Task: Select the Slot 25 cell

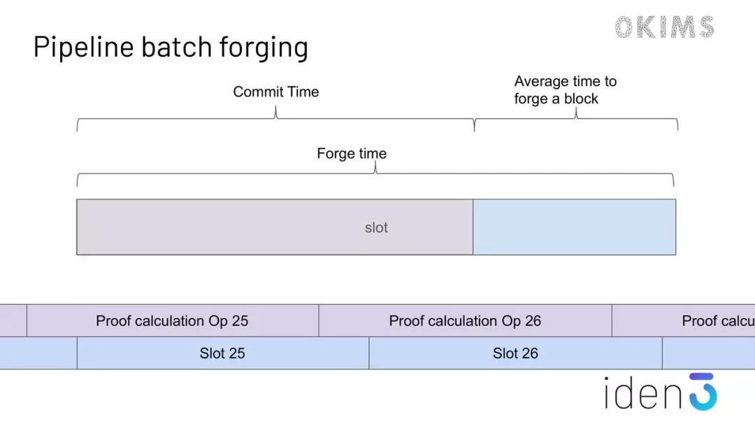Action: point(223,353)
